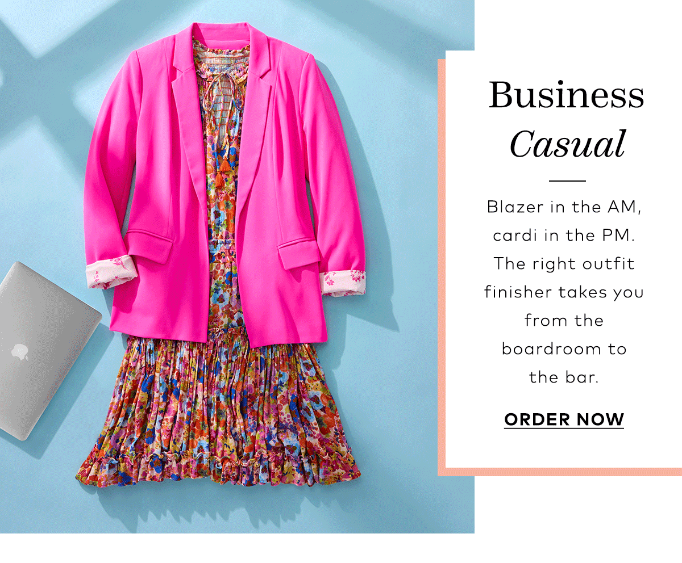Image resolution: width=682 pixels, height=563 pixels.
Task: Select the Business heading text
Action: tap(566, 95)
